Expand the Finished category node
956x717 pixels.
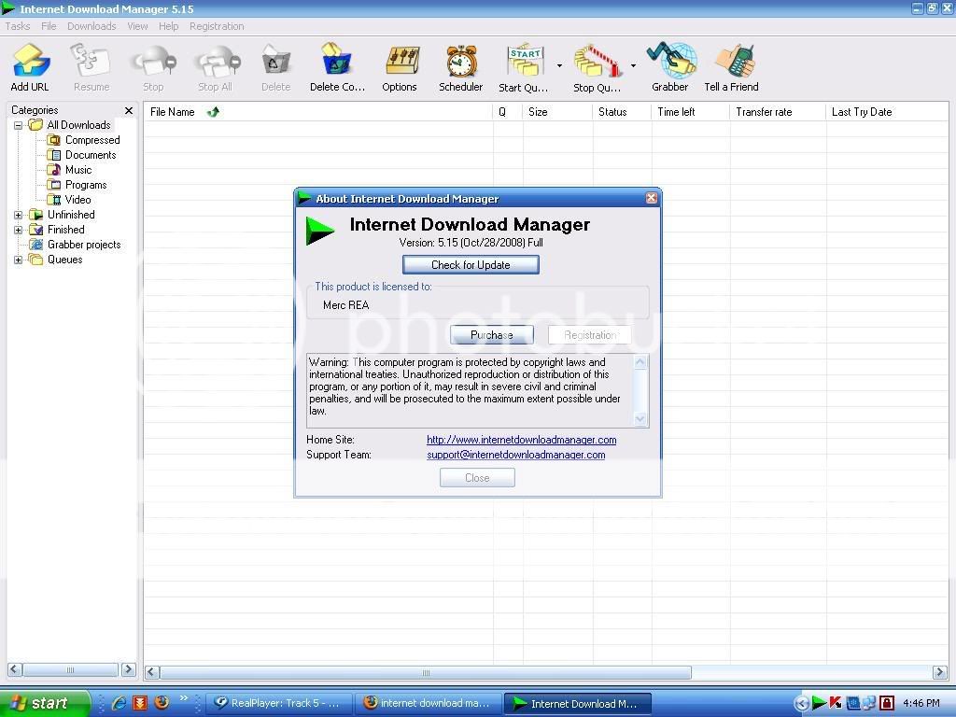[x=19, y=231]
